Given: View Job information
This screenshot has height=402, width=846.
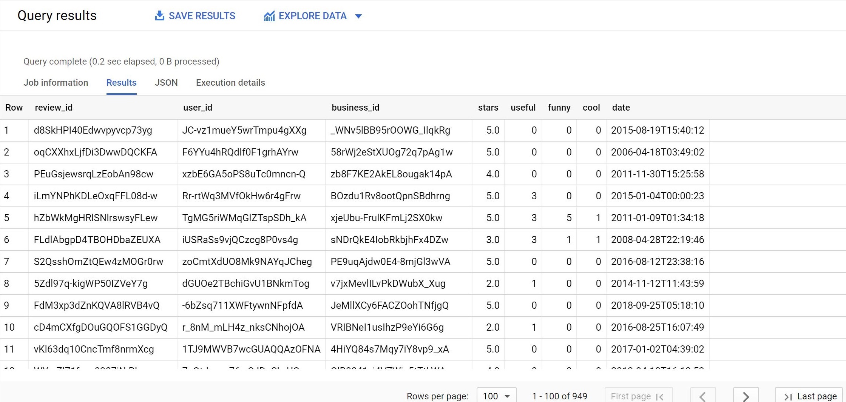Looking at the screenshot, I should click(56, 83).
